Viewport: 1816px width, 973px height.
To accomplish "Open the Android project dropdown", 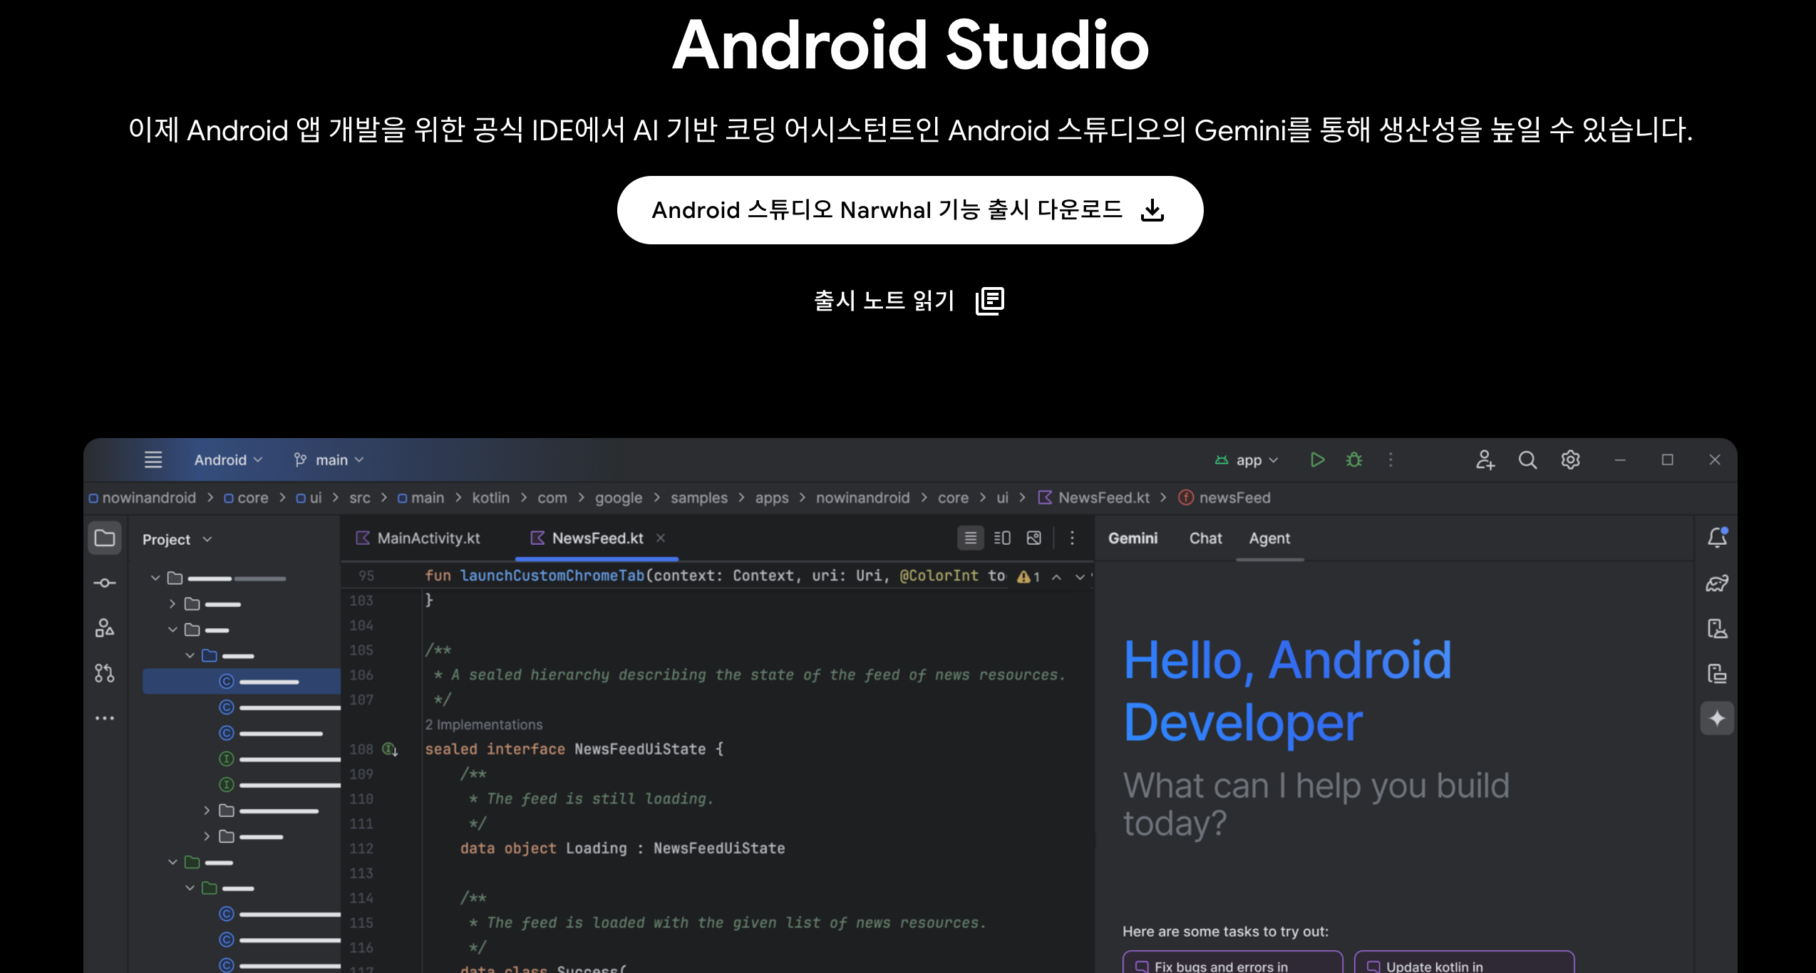I will (228, 460).
